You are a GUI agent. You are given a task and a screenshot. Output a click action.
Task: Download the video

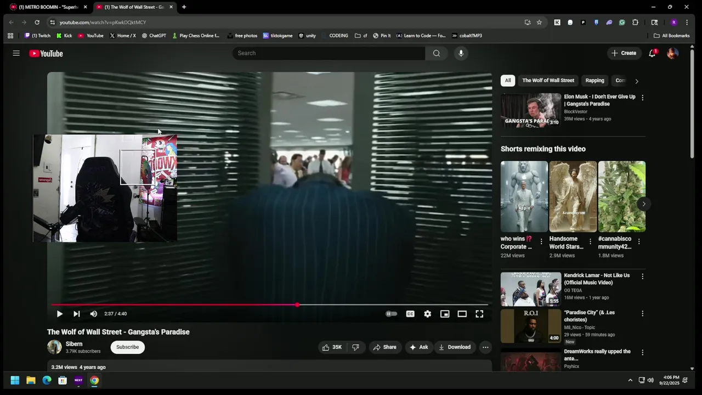click(x=455, y=347)
